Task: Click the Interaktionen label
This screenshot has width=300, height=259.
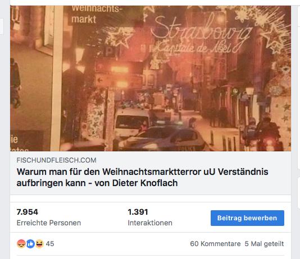Action: coord(150,223)
